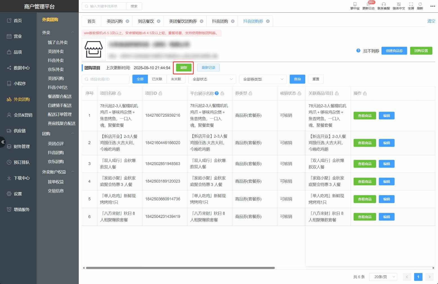Filter by 已关联 items

pyautogui.click(x=157, y=79)
